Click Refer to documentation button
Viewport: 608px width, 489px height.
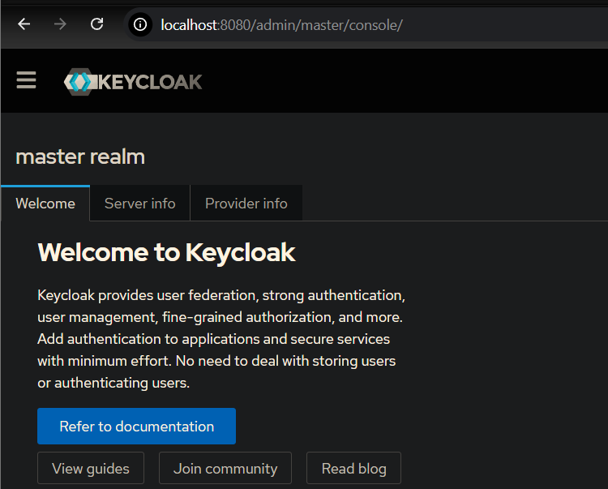[x=136, y=427]
